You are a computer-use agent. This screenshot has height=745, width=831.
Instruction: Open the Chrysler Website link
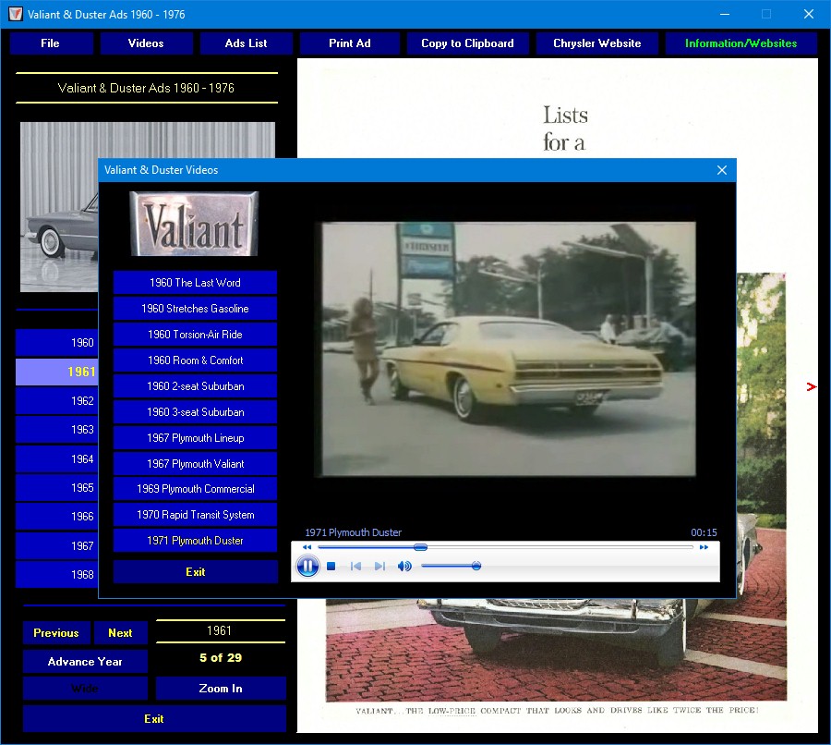point(597,43)
